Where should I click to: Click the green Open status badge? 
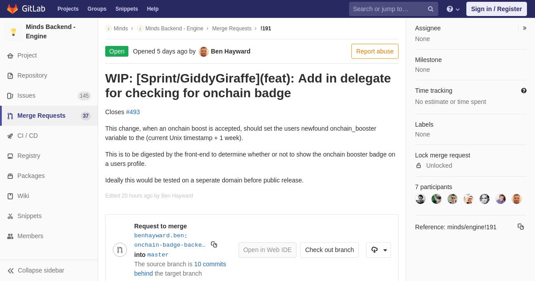(117, 51)
